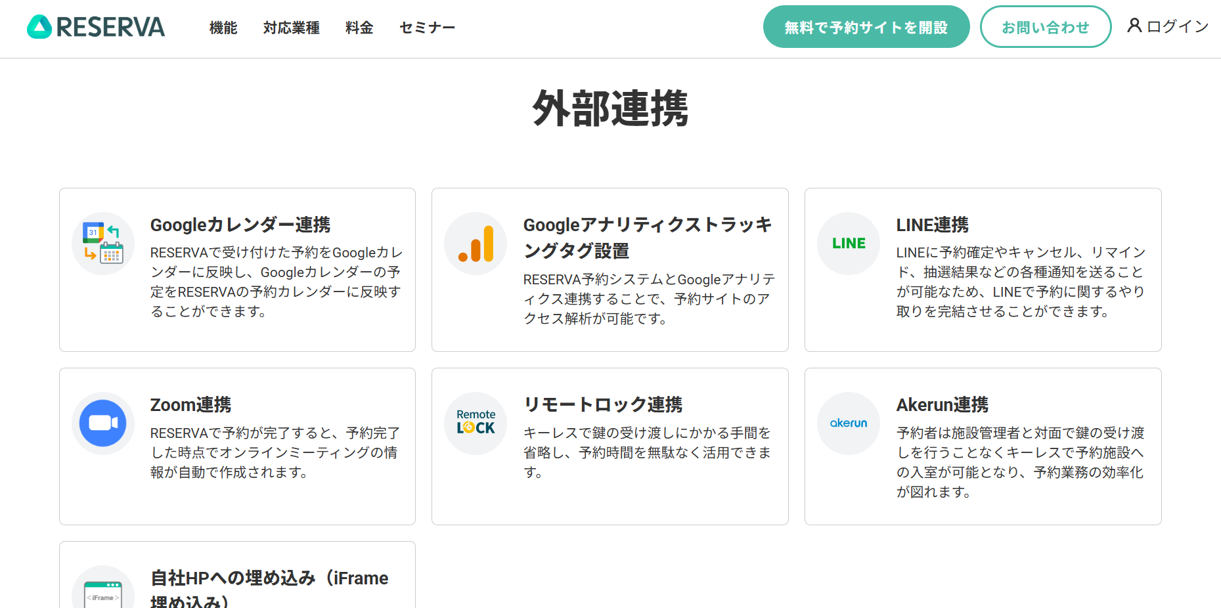1221x608 pixels.
Task: Click the 外部連携 page title
Action: (610, 108)
